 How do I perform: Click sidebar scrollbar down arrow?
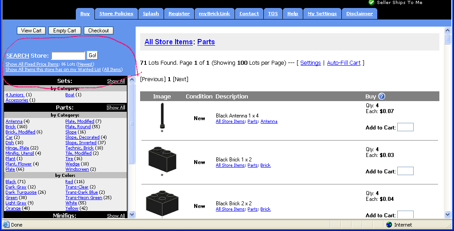point(132,215)
